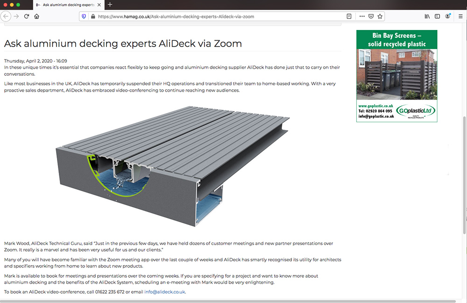Click the vertical page scrollbar
This screenshot has height=303, width=467.
coord(464,174)
